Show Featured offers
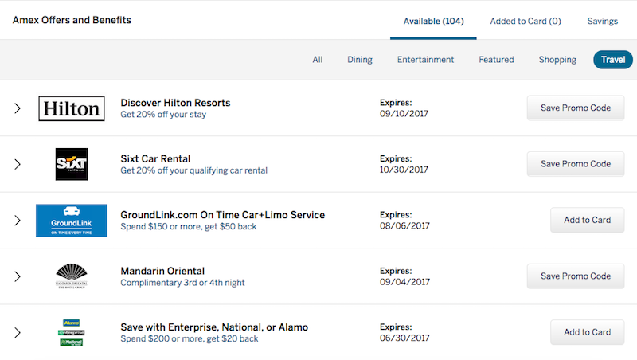 pyautogui.click(x=496, y=60)
